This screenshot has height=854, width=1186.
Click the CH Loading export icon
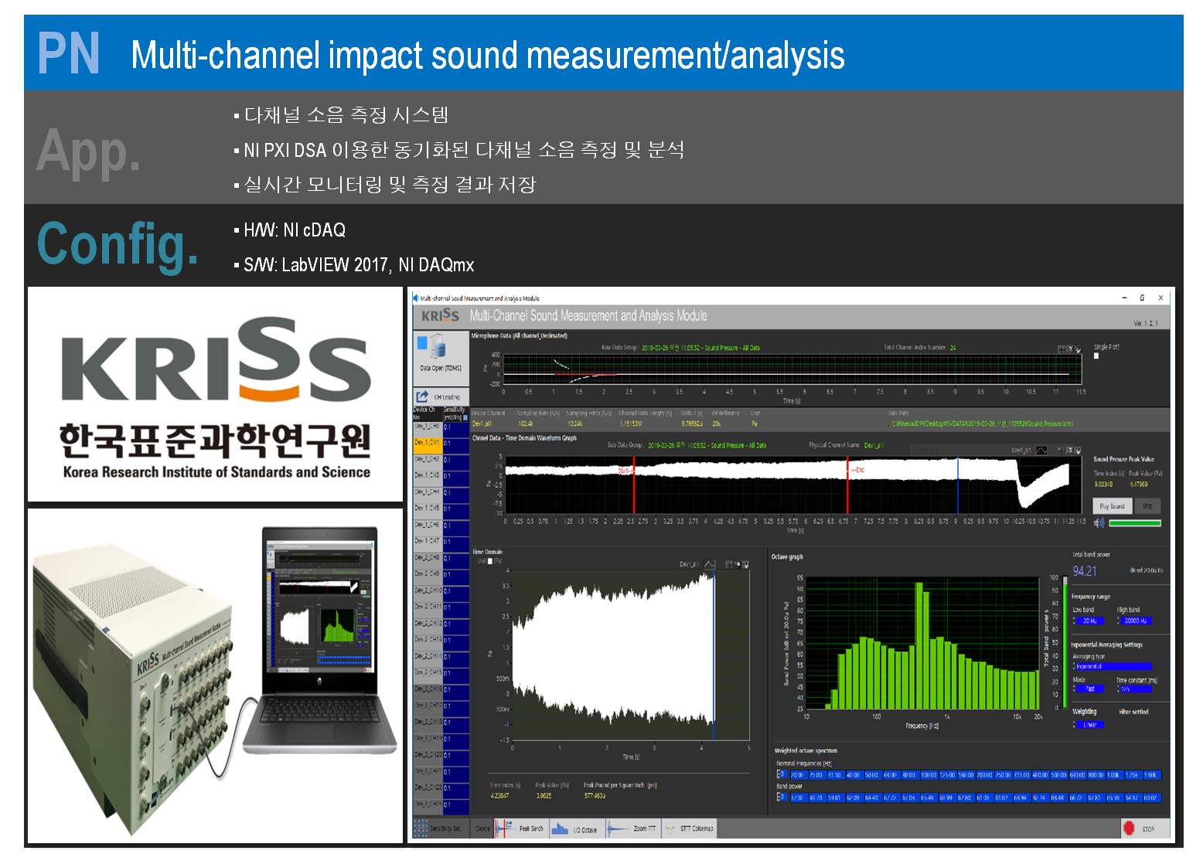(x=422, y=396)
